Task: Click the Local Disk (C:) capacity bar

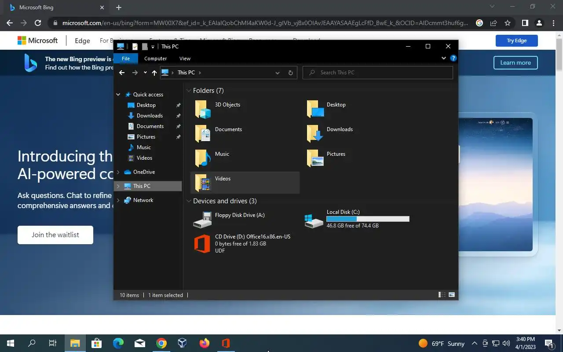Action: pos(368,219)
